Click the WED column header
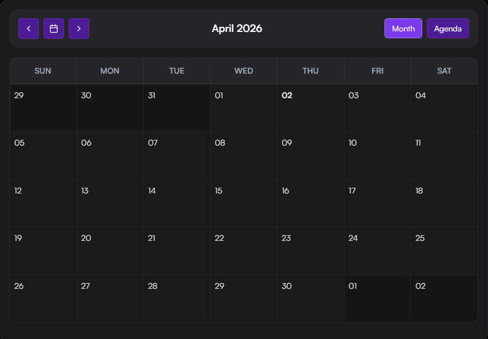The image size is (488, 339). point(243,71)
